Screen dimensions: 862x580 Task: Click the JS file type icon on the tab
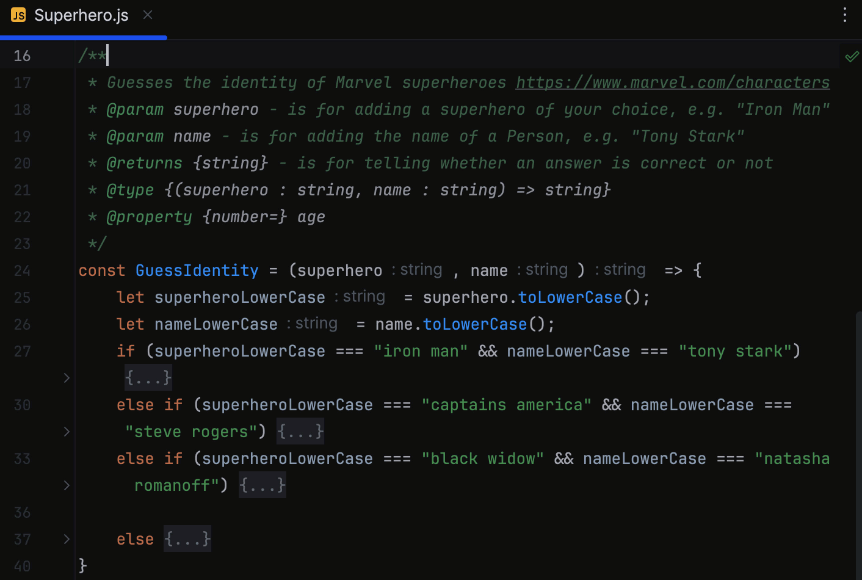[x=18, y=15]
